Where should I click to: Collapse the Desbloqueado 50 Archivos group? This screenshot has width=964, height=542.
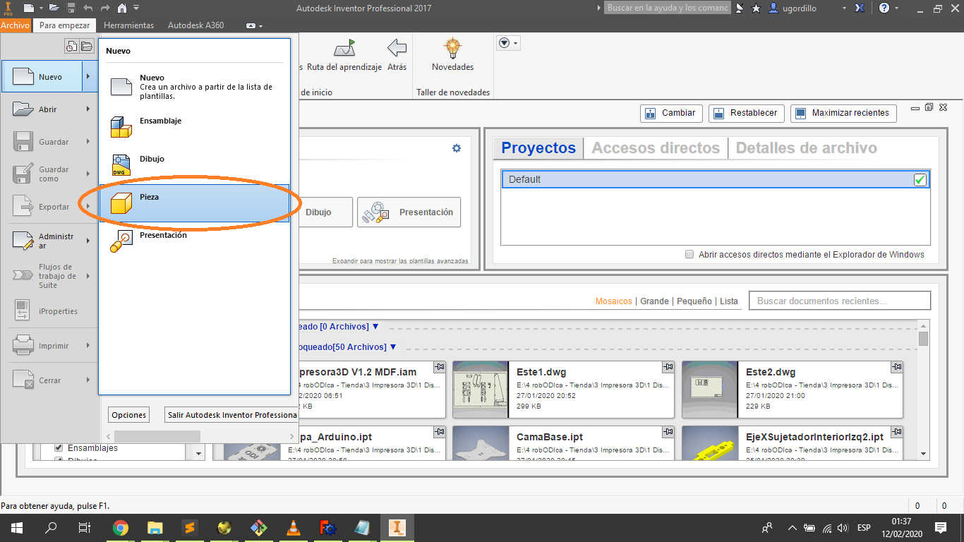[x=394, y=347]
